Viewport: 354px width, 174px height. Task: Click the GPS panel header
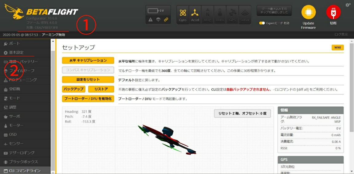click(311, 160)
